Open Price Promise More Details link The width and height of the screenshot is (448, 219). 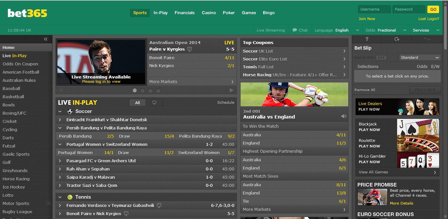[401, 203]
